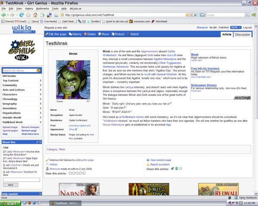Click Send in the Shout Box
The image size is (258, 206).
pyautogui.click(x=10, y=185)
